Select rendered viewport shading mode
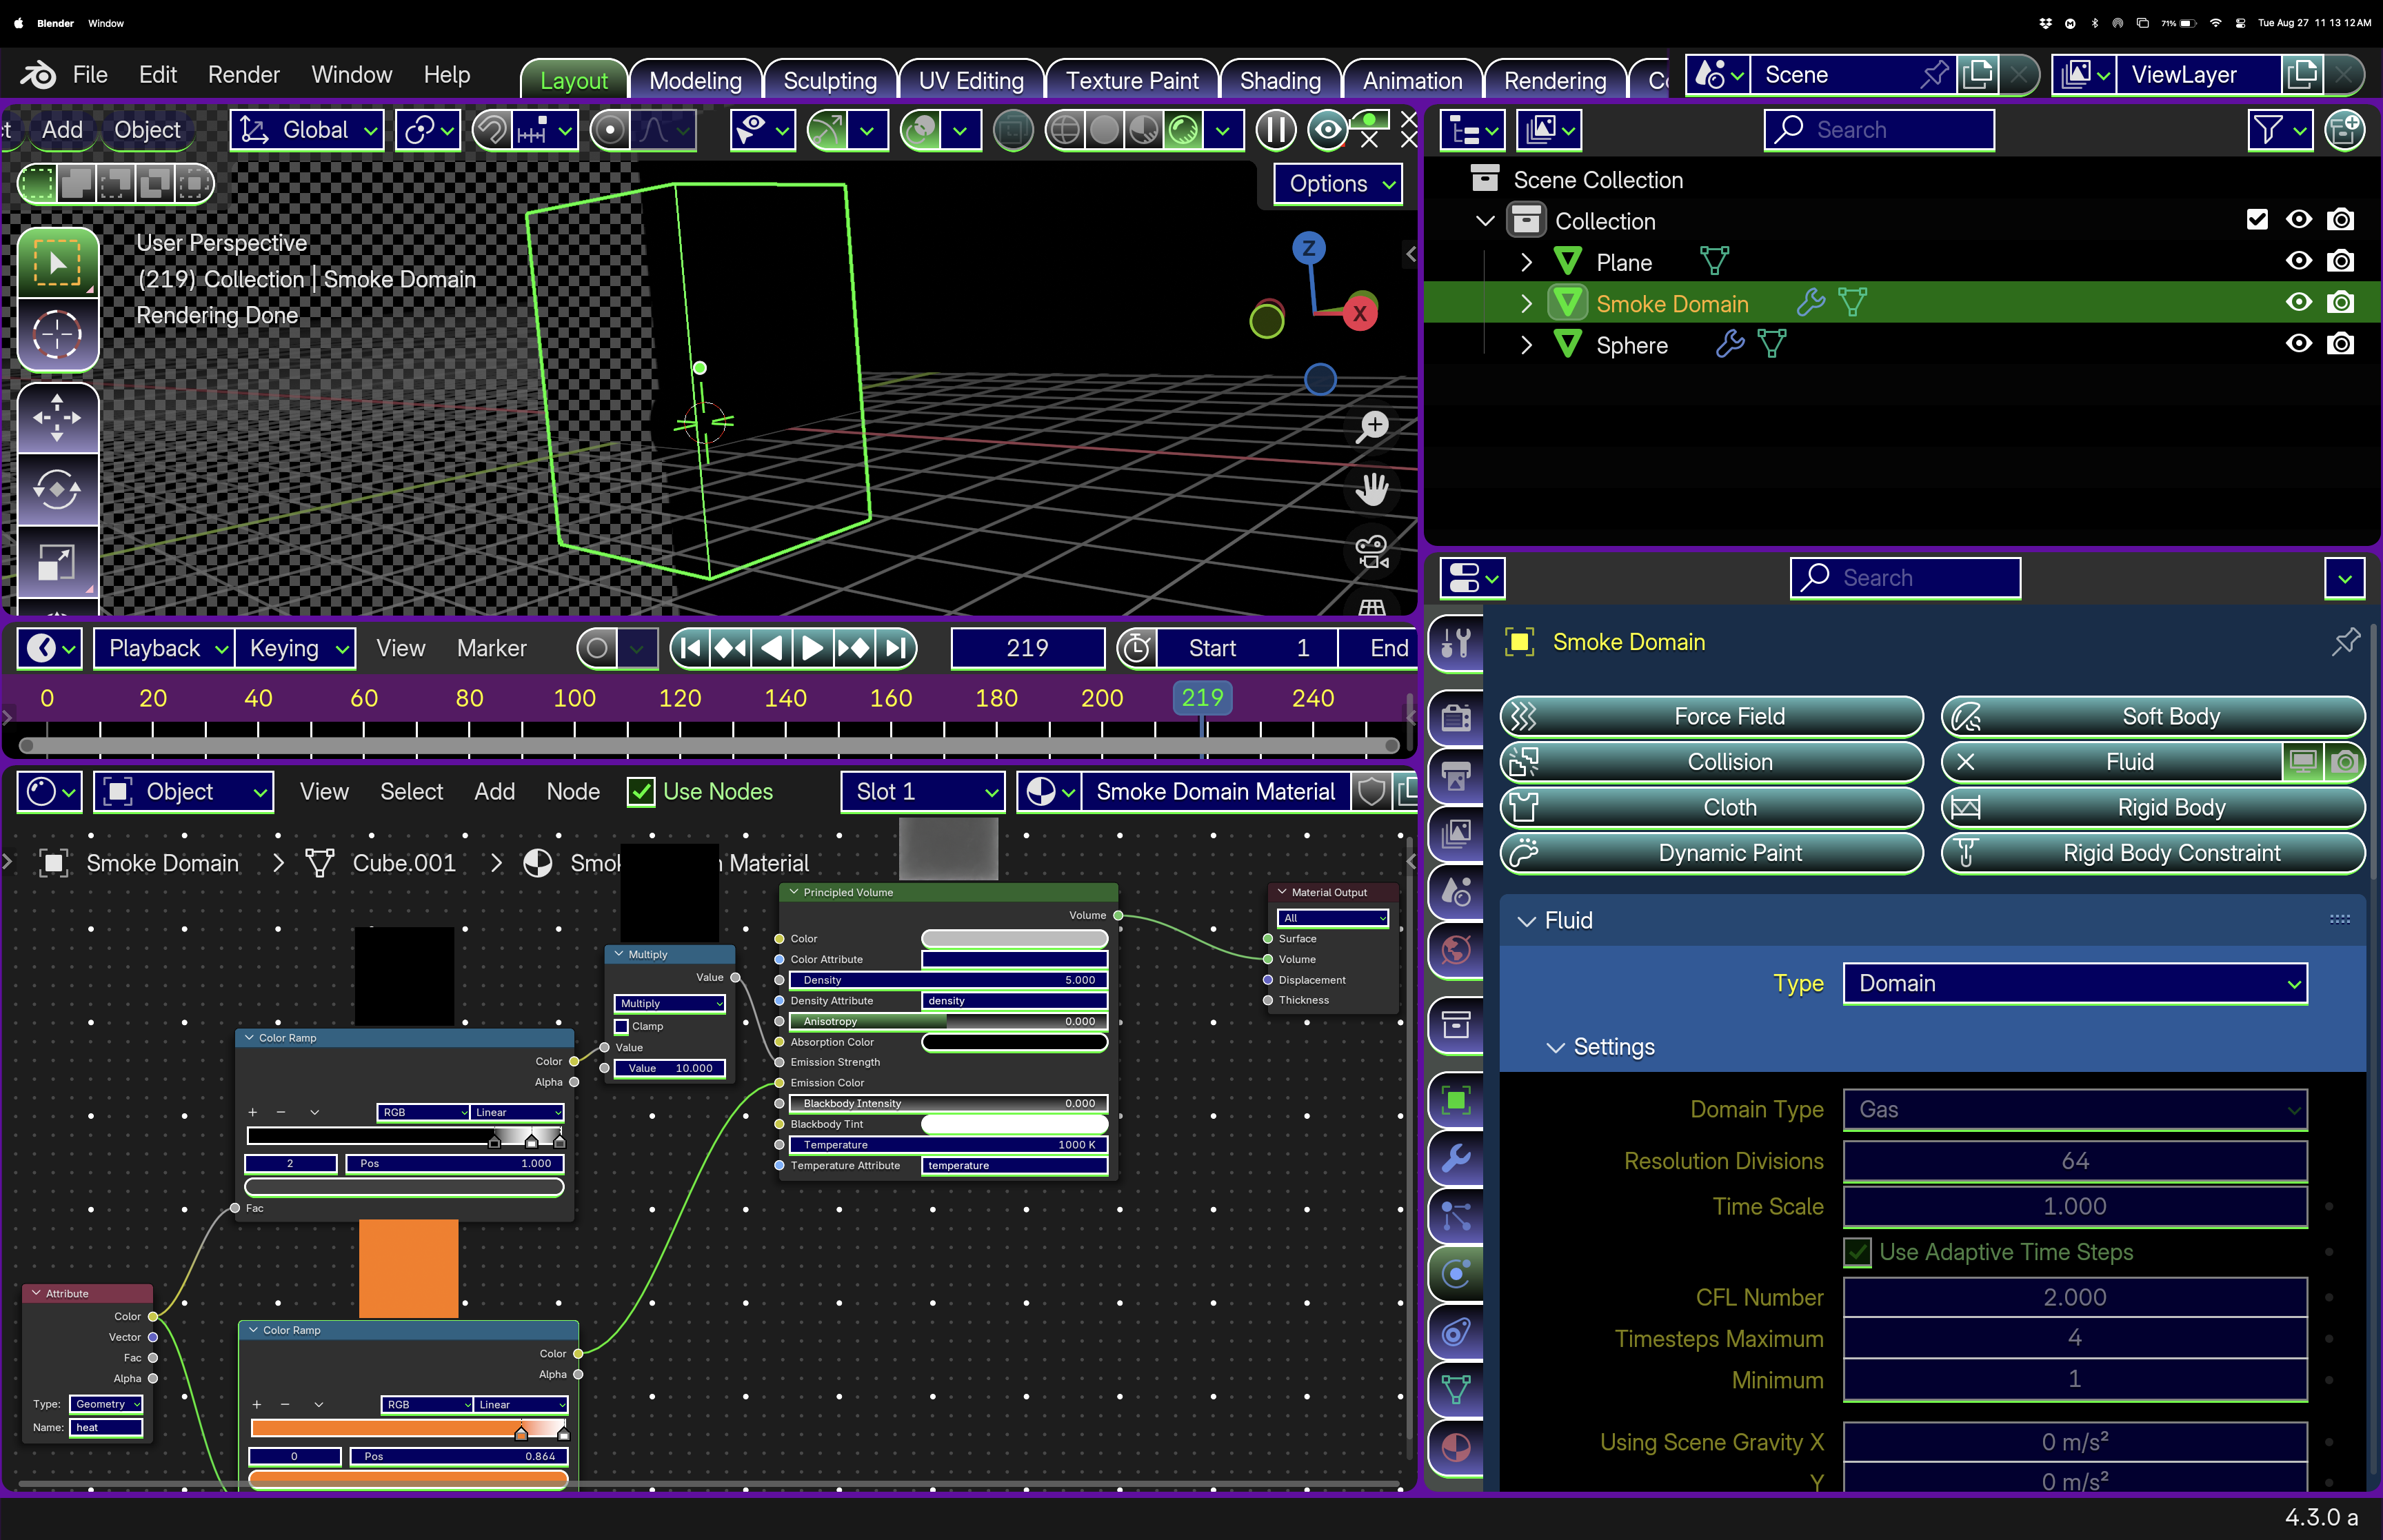This screenshot has width=2383, height=1540. tap(1183, 130)
